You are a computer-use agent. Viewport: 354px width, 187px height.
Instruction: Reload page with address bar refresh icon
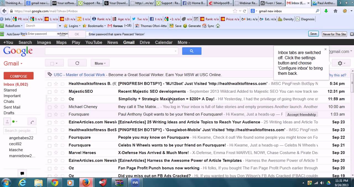(x=244, y=11)
